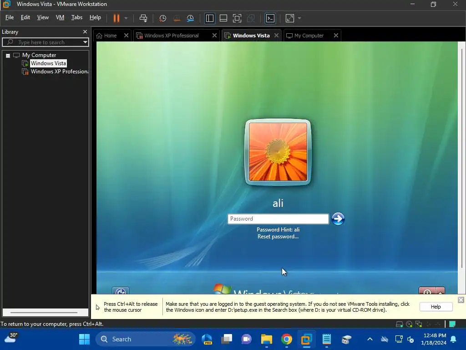Close the Library panel
This screenshot has width=466, height=350.
[85, 31]
